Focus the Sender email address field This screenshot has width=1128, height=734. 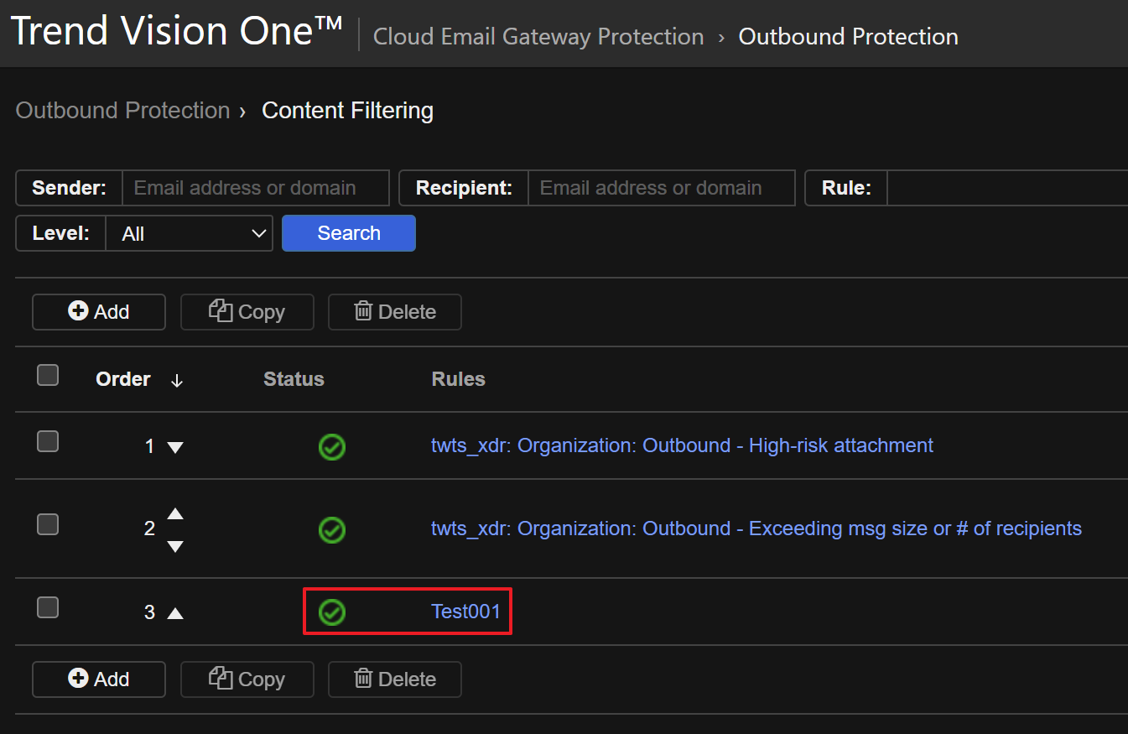pos(255,188)
